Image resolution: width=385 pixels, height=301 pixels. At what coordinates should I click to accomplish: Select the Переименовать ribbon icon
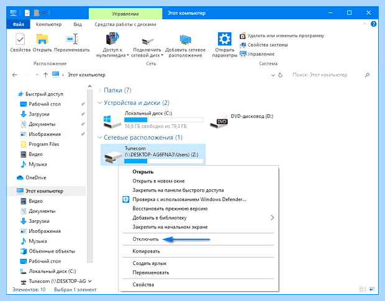pyautogui.click(x=72, y=42)
